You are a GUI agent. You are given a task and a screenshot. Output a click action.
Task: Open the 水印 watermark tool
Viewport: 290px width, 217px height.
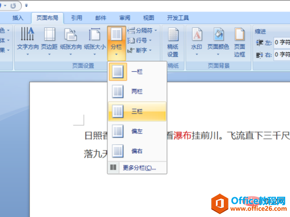(197, 41)
